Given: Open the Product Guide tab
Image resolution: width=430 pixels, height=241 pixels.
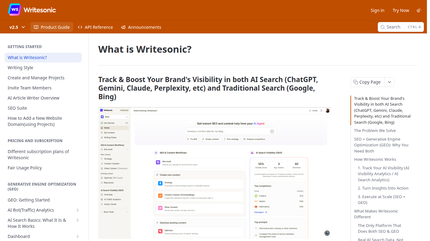Looking at the screenshot, I should pyautogui.click(x=52, y=27).
